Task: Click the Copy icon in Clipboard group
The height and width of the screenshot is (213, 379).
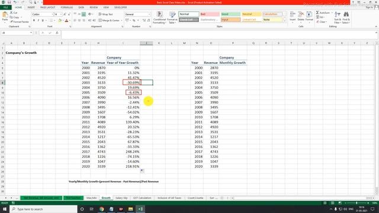Action: click(11, 17)
